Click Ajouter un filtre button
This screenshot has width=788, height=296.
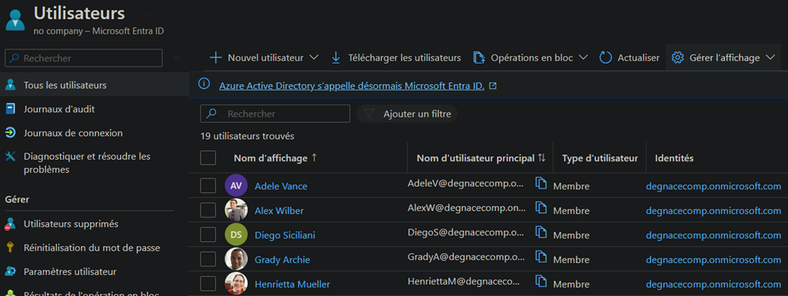pos(407,114)
